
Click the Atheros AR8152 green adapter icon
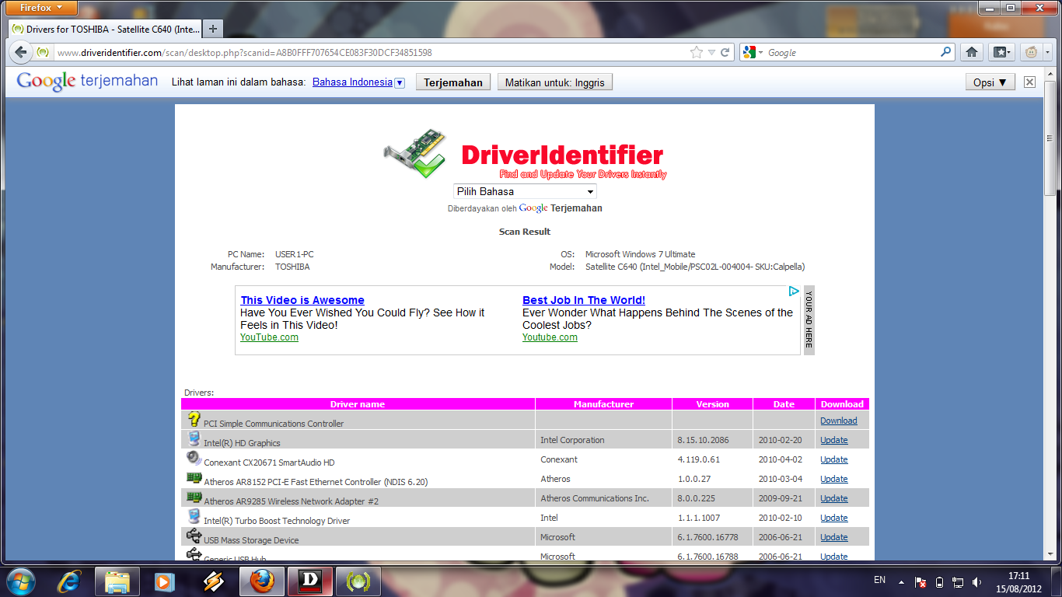[x=194, y=477]
